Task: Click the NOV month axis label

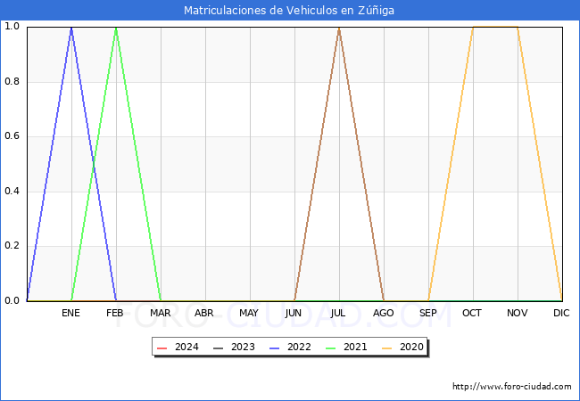Action: (518, 313)
